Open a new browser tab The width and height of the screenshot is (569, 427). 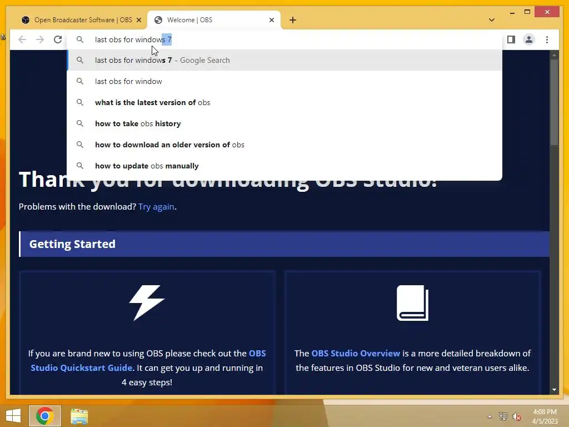293,20
